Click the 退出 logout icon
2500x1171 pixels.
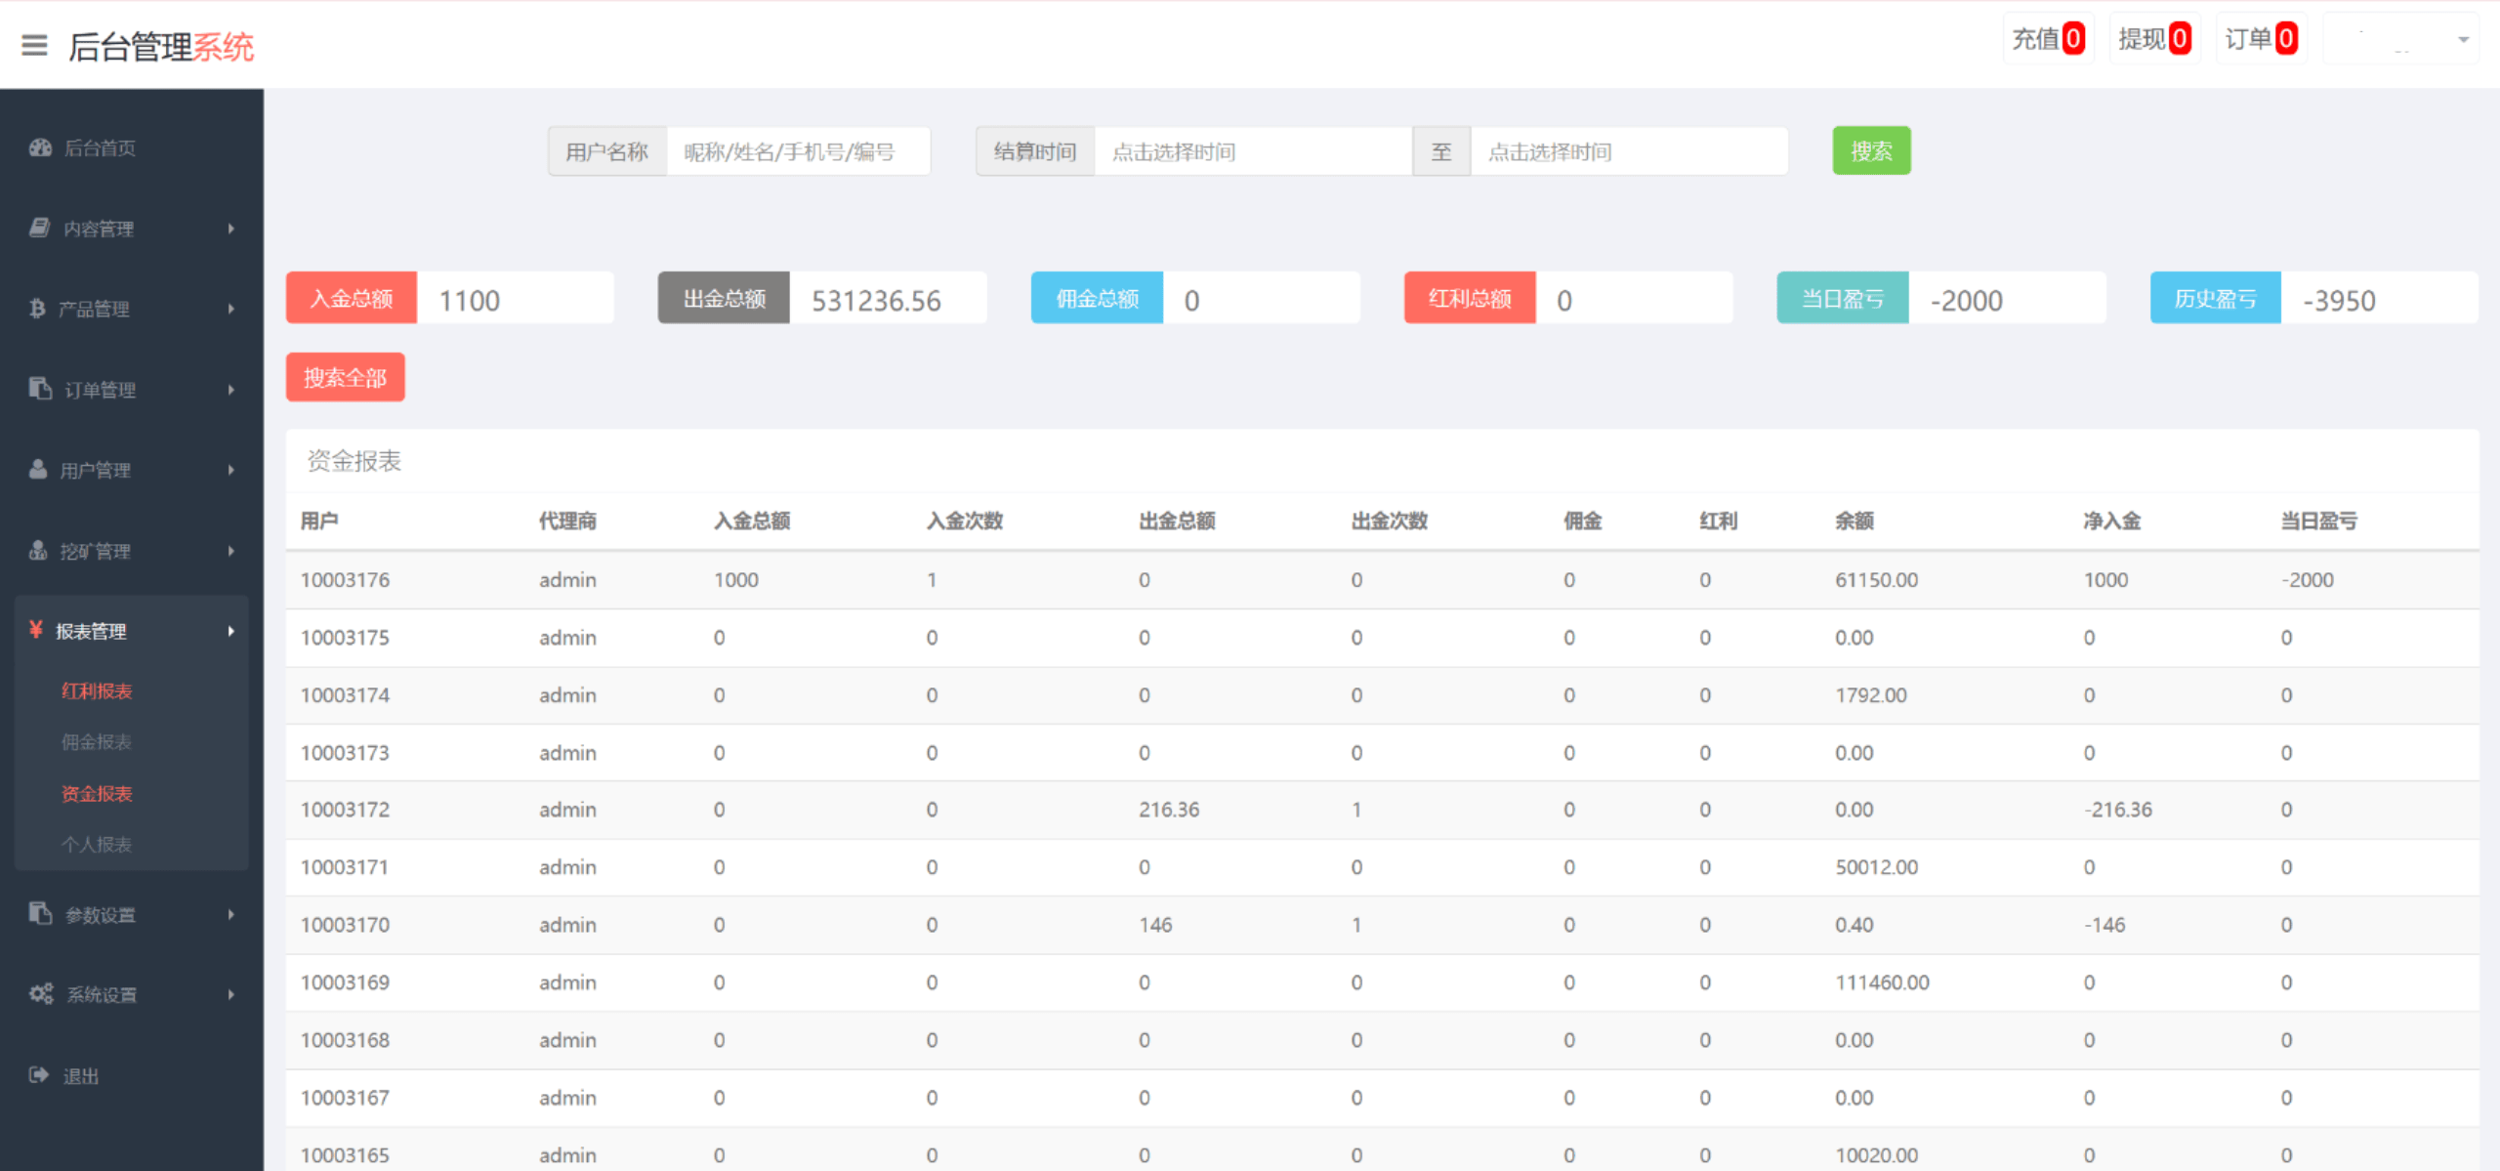coord(38,1074)
